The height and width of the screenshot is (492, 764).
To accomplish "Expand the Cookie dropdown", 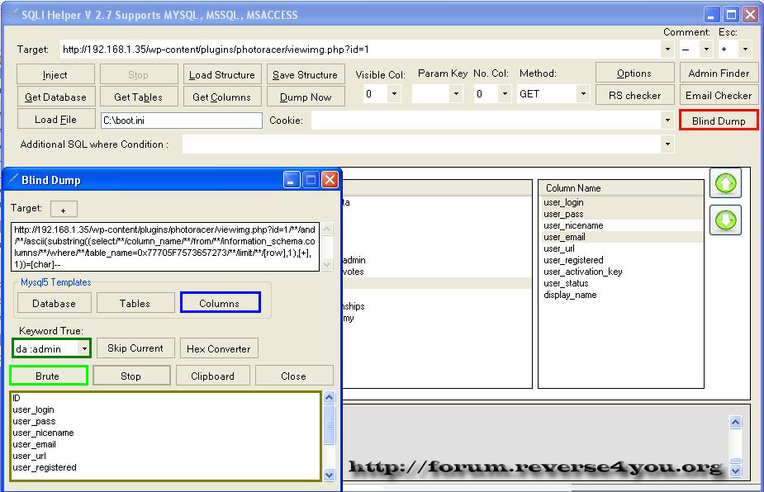I will click(667, 121).
